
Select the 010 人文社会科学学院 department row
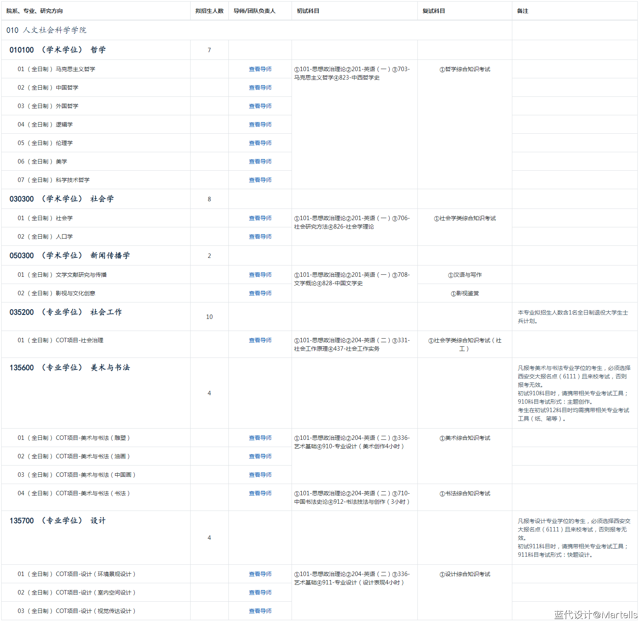[46, 30]
